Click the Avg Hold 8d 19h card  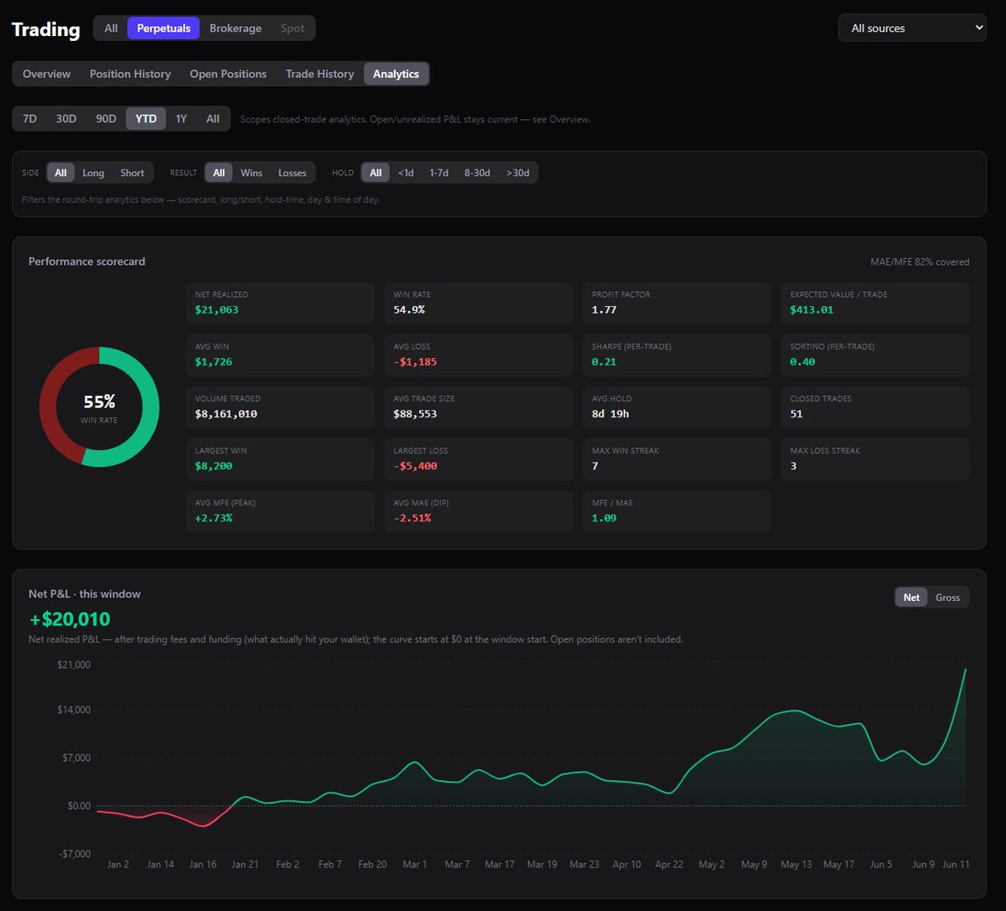coord(677,406)
